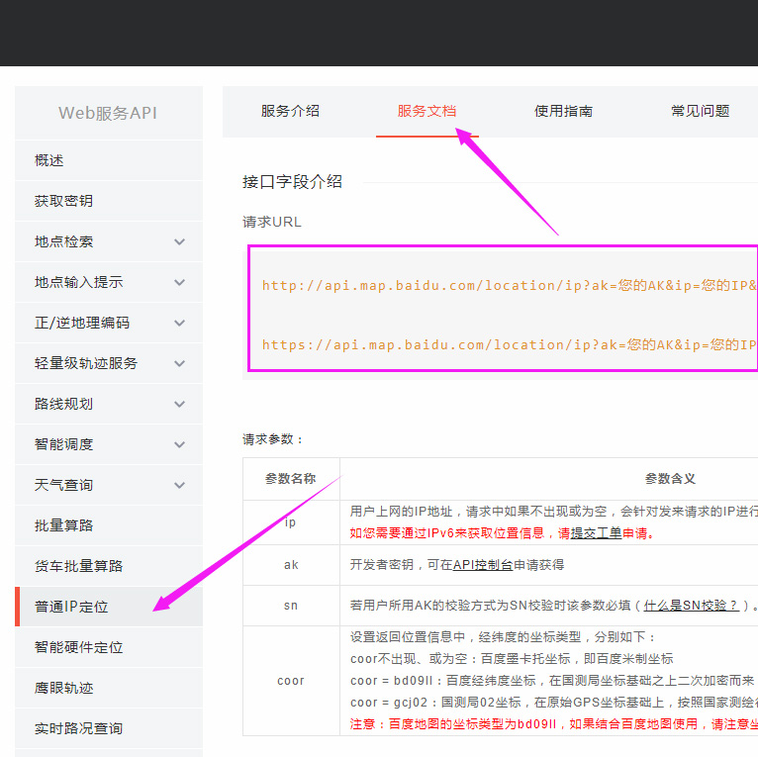Image resolution: width=758 pixels, height=757 pixels.
Task: Click the coor = bd09ll description line
Action: (x=552, y=681)
